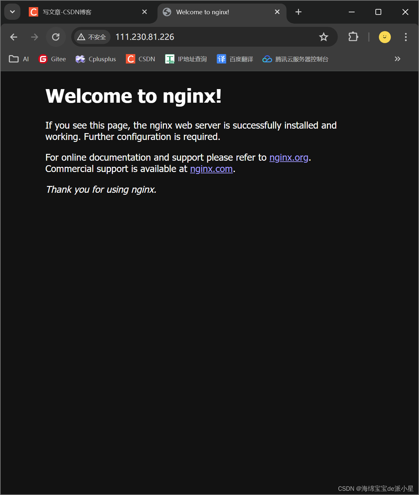Expand the hidden bookmarks chevron
The image size is (419, 495).
click(398, 59)
